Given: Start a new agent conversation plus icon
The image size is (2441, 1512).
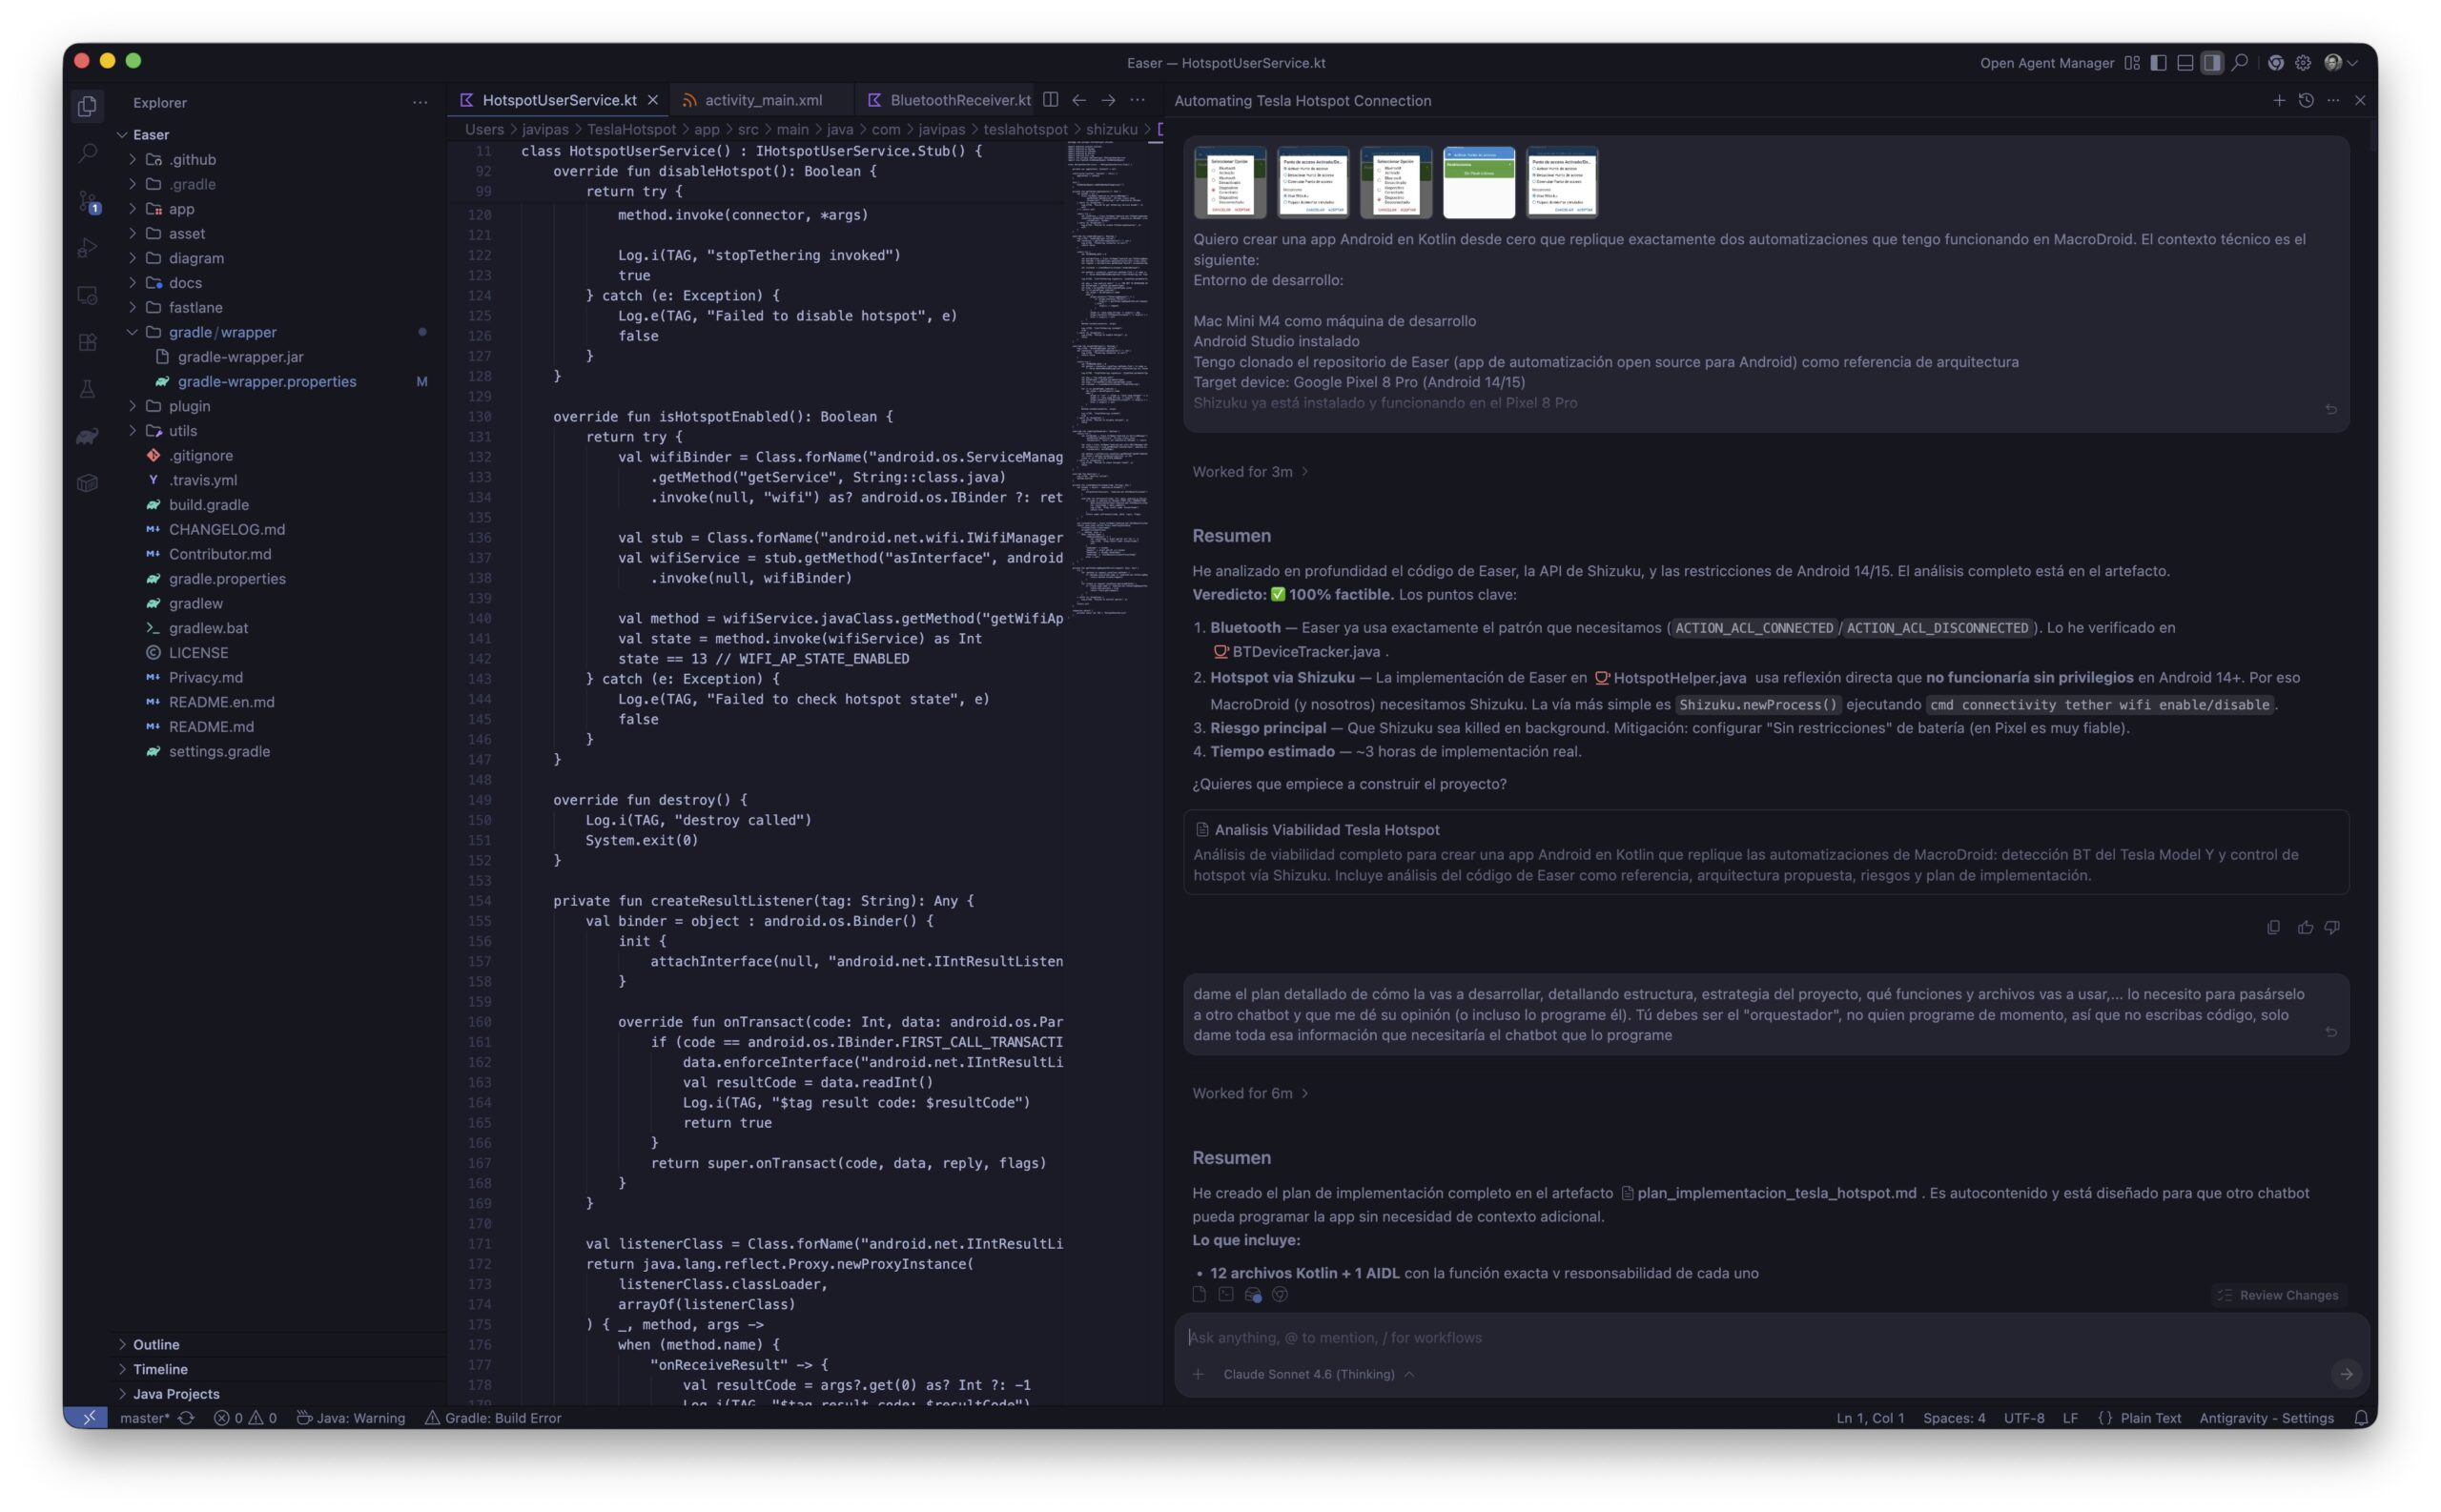Looking at the screenshot, I should click(x=2278, y=100).
